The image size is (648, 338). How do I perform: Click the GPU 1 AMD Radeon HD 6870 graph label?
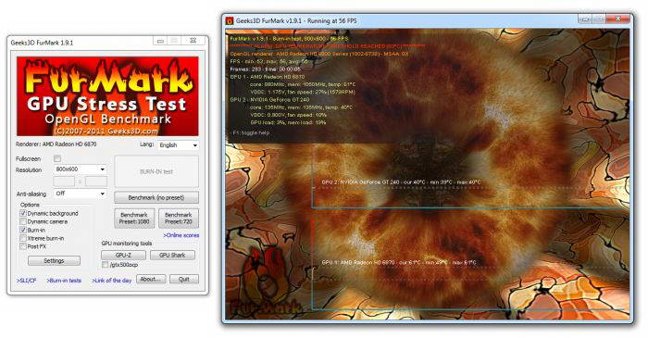(399, 262)
